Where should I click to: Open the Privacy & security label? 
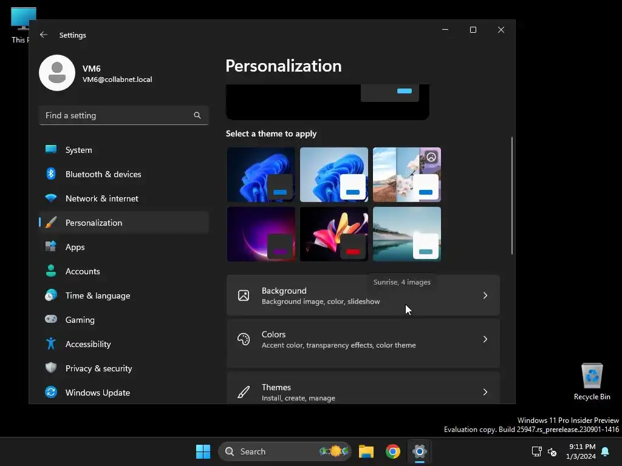point(99,368)
